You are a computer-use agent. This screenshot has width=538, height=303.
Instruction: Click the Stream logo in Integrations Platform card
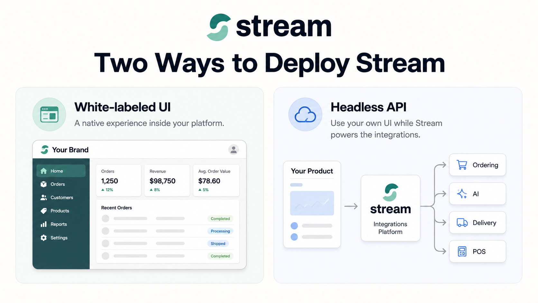click(391, 192)
